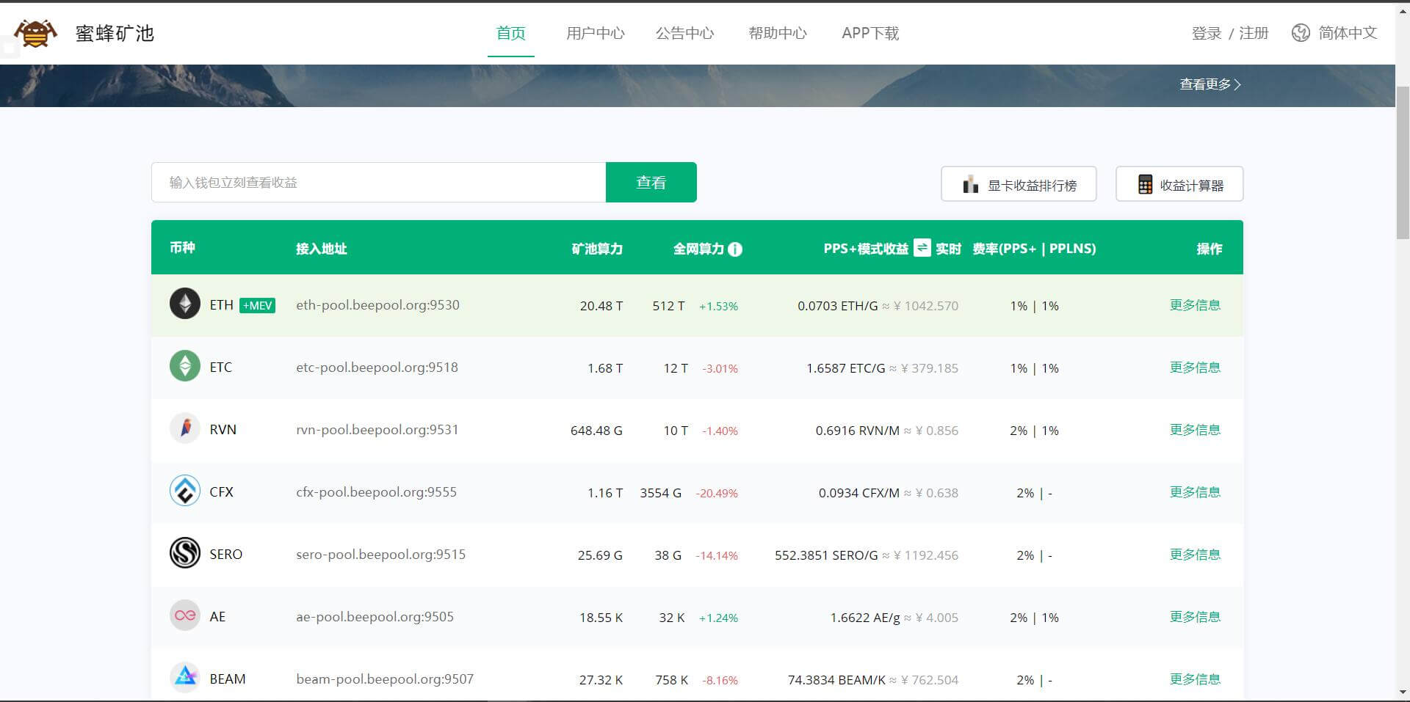Click the RVN coin icon
This screenshot has height=702, width=1410.
pos(185,428)
